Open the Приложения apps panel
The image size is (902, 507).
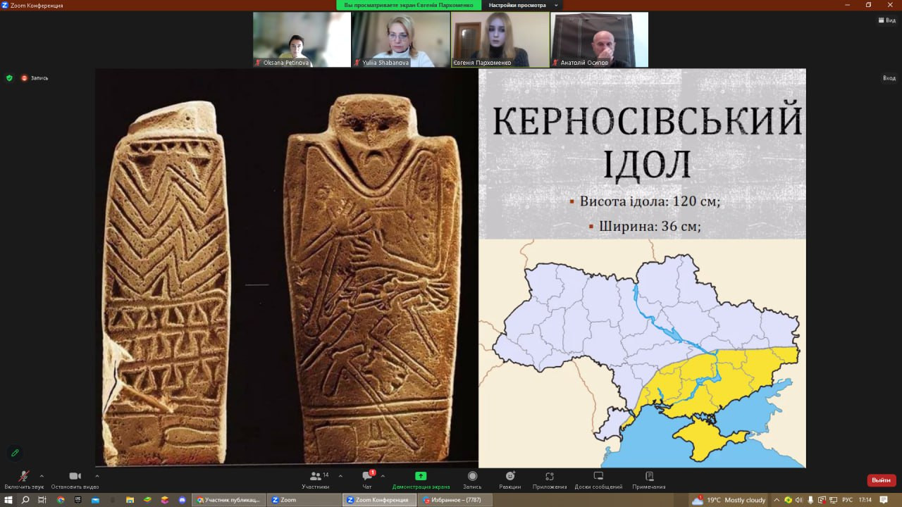550,480
